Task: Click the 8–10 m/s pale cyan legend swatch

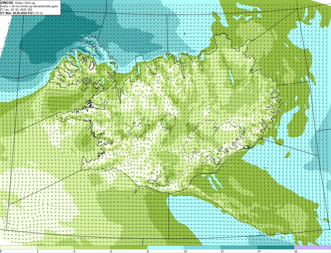Action: (165, 247)
